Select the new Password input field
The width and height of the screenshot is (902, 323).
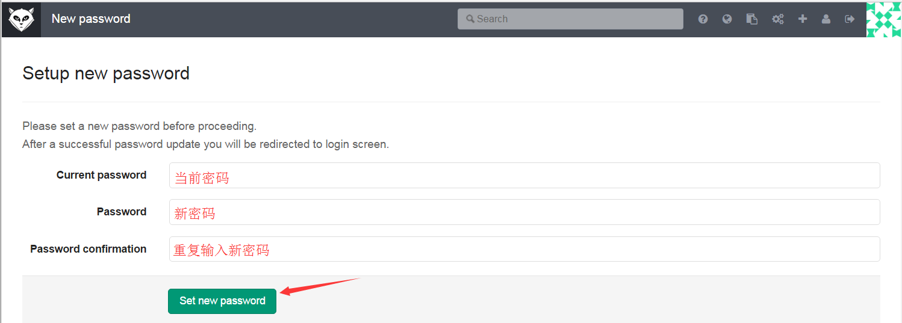tap(524, 212)
